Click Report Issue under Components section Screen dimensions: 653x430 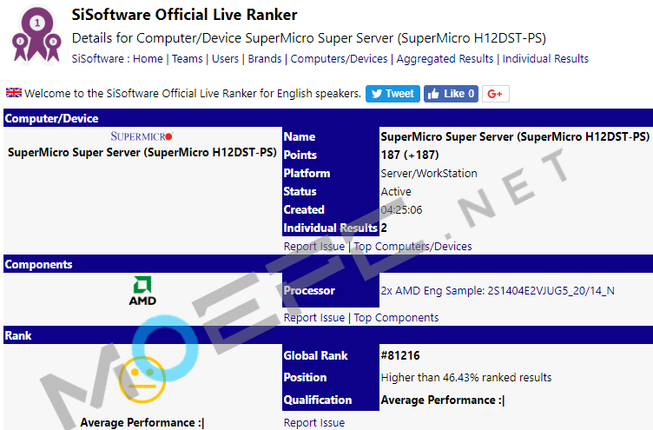(314, 317)
